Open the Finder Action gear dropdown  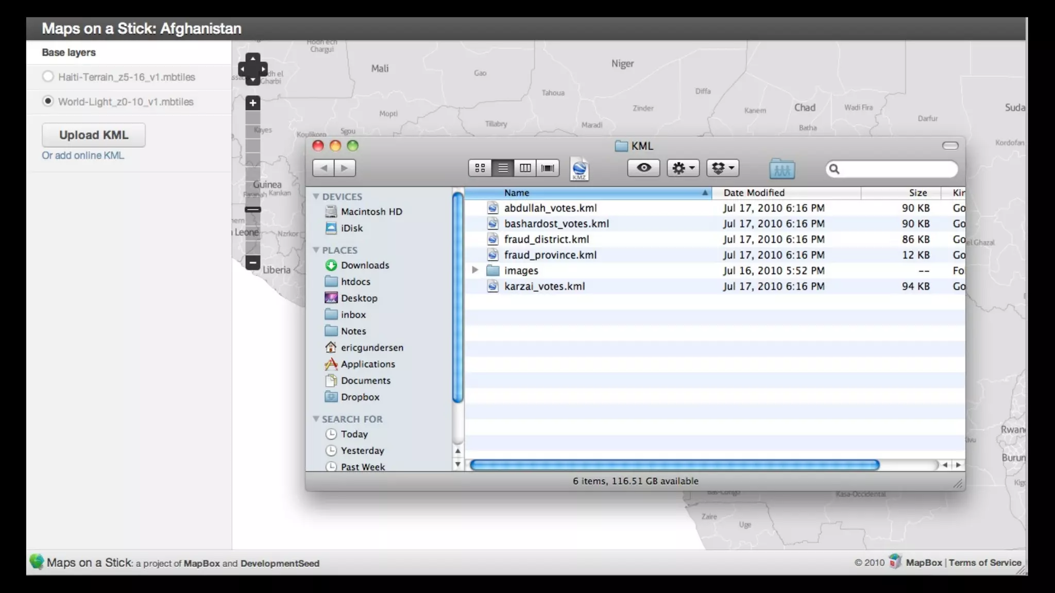pyautogui.click(x=683, y=168)
